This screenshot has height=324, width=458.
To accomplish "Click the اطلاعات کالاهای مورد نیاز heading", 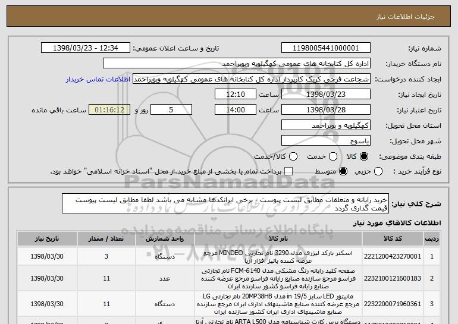I will [x=397, y=223].
